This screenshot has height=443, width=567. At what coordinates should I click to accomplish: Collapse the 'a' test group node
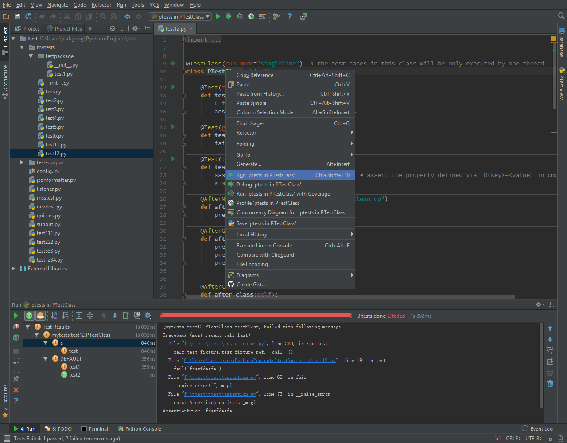[46, 343]
